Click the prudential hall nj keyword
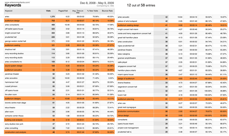The height and width of the screenshot is (136, 229). coord(125,132)
